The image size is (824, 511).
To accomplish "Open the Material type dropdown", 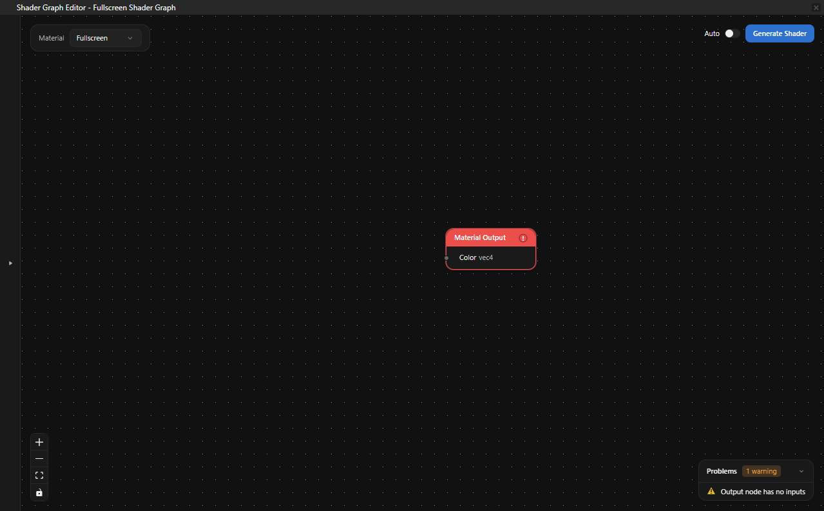I will pyautogui.click(x=105, y=38).
